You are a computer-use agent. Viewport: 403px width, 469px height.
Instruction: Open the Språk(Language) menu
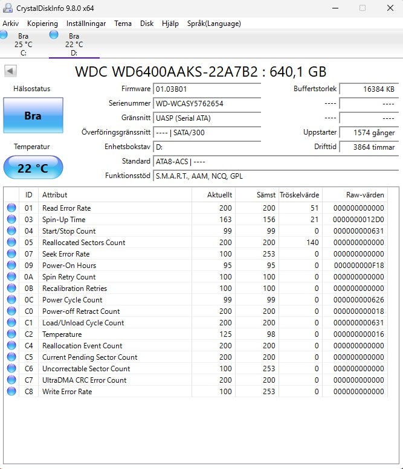pos(214,24)
